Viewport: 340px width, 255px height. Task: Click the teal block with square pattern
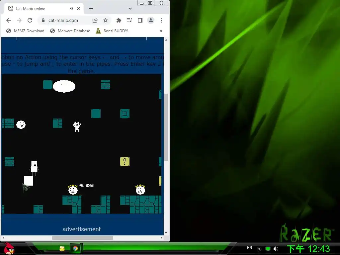tap(125, 114)
